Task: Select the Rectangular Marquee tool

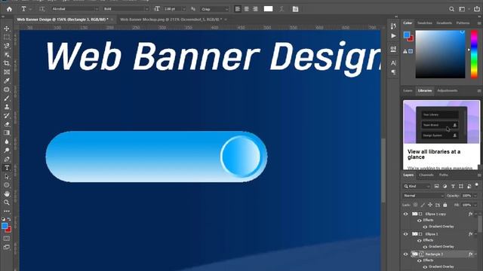Action: click(x=7, y=37)
